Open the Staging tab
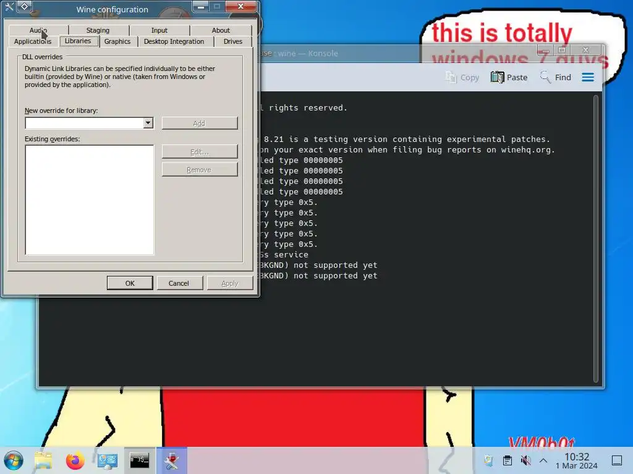The width and height of the screenshot is (633, 474). pyautogui.click(x=98, y=30)
